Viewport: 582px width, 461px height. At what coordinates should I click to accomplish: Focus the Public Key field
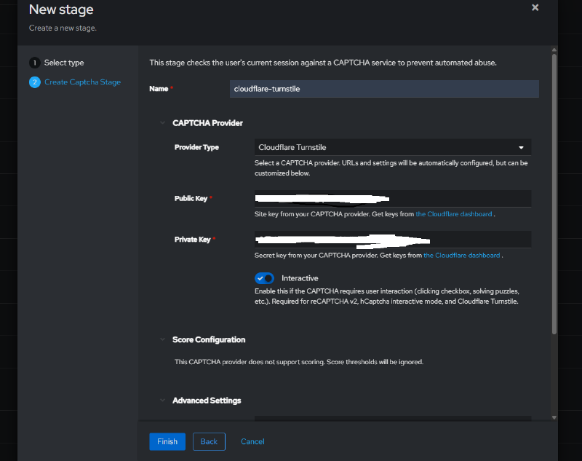pos(393,199)
